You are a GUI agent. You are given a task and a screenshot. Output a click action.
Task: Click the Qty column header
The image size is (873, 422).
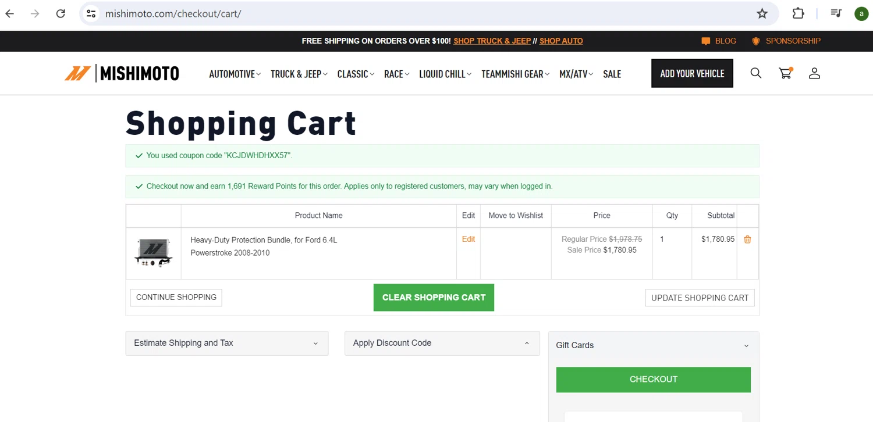672,216
